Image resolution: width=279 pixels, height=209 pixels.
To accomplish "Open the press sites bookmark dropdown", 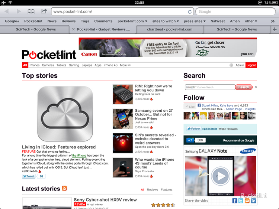I will (195, 21).
